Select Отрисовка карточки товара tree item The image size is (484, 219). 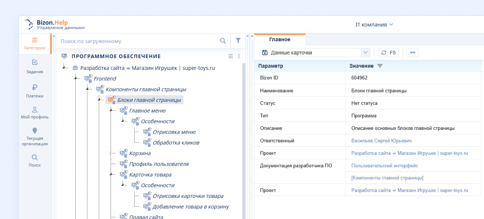[x=188, y=196]
